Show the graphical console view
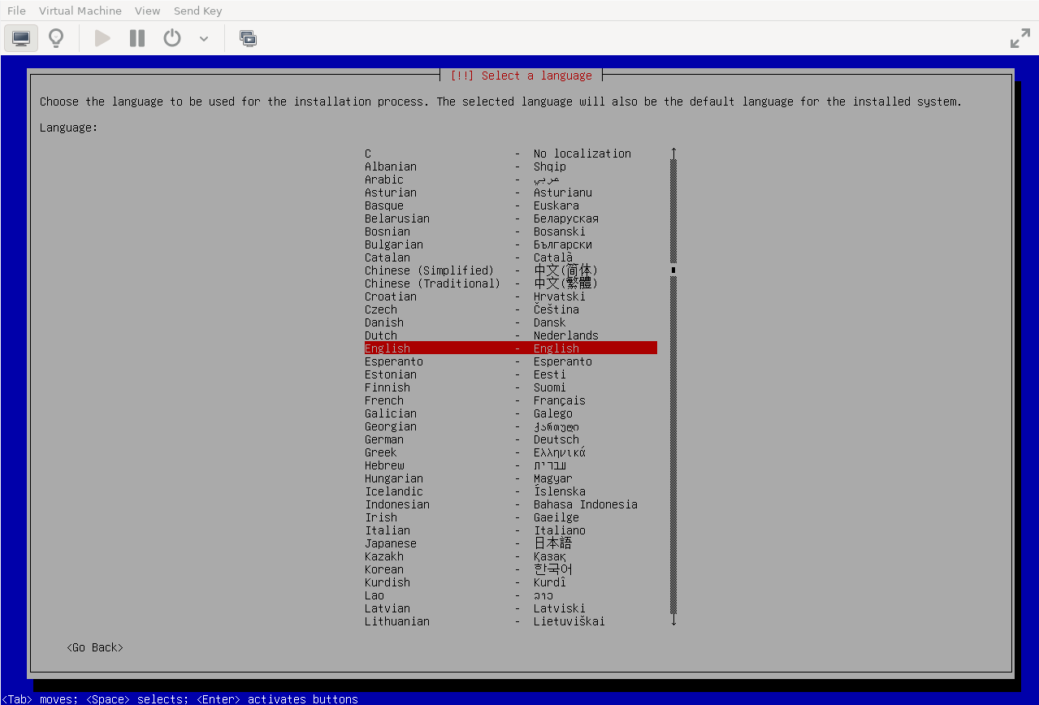The image size is (1039, 705). (x=21, y=38)
